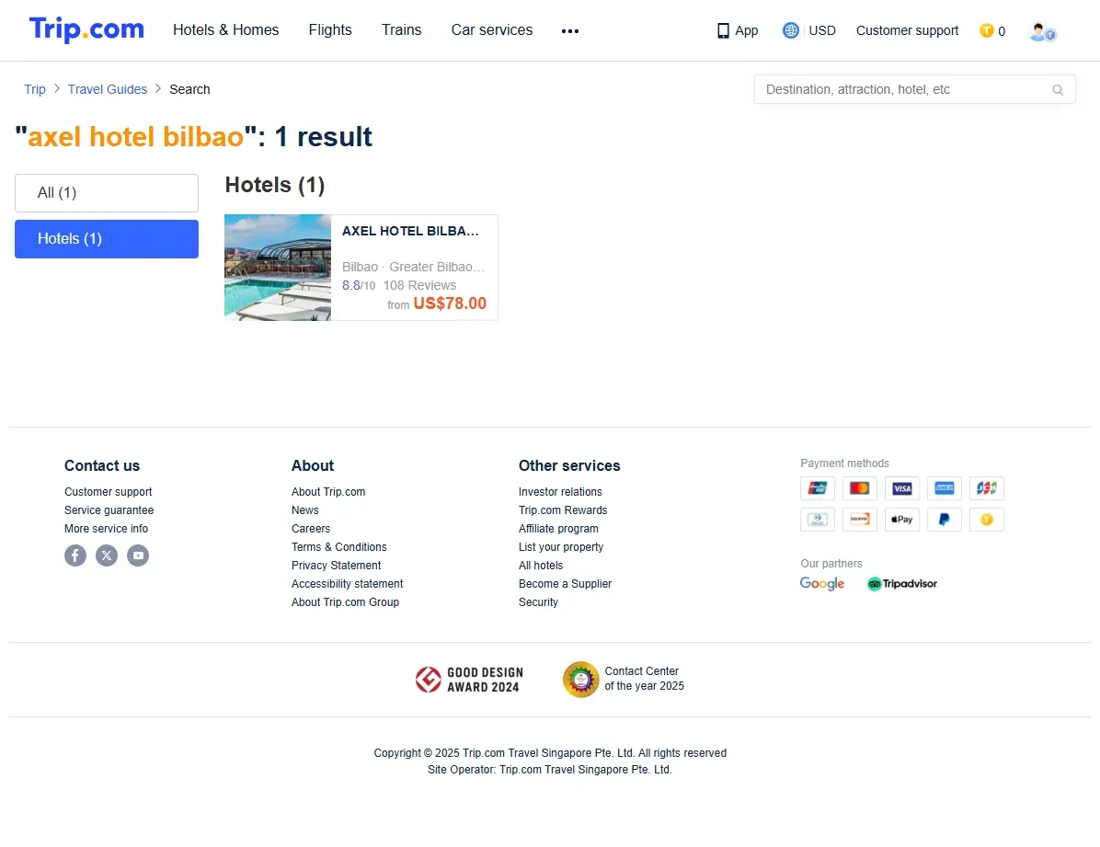Open the Security footer link
The height and width of the screenshot is (847, 1100).
click(538, 602)
